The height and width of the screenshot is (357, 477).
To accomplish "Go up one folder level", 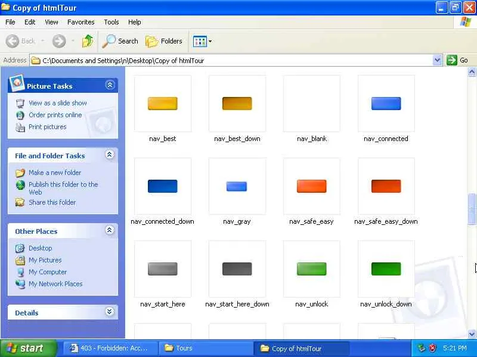I will pos(88,41).
